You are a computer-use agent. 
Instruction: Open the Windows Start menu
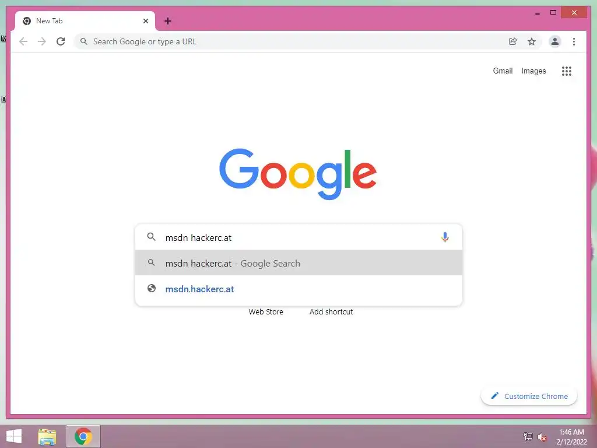(14, 436)
